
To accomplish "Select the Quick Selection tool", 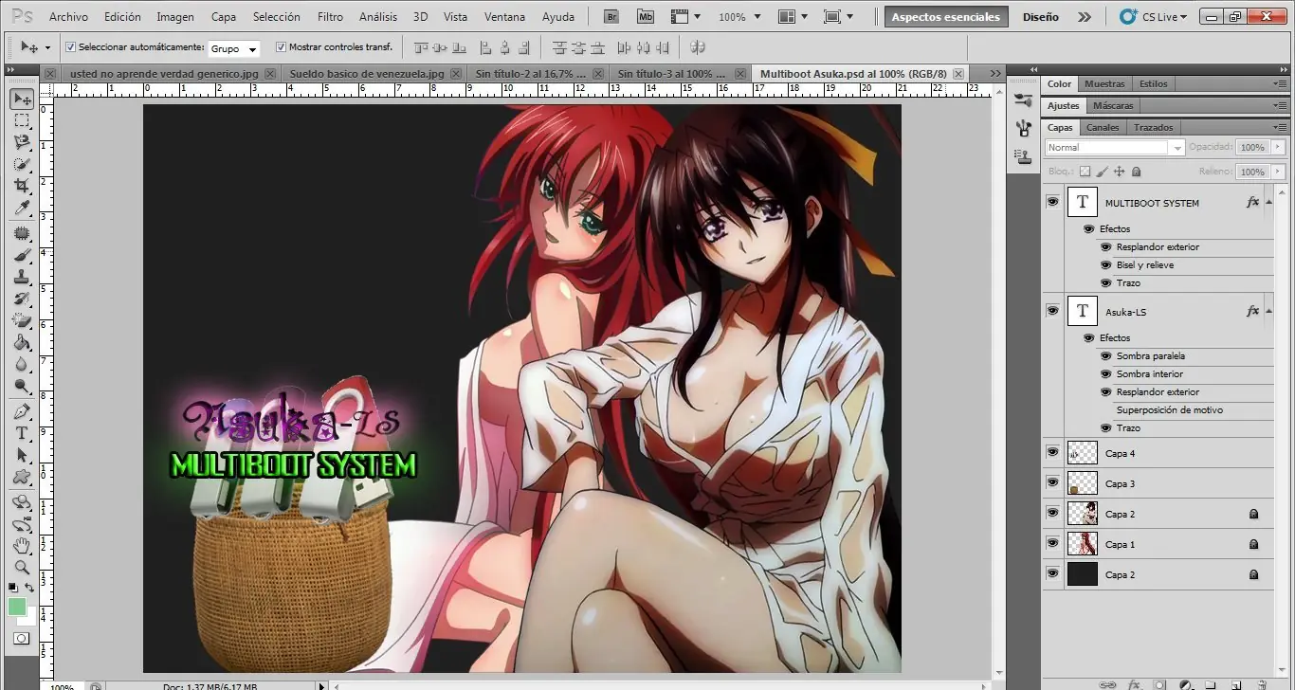I will 22,165.
